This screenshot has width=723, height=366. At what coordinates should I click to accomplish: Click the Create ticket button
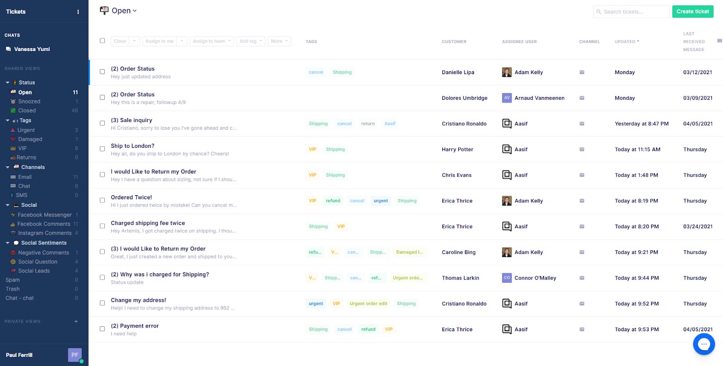click(693, 11)
